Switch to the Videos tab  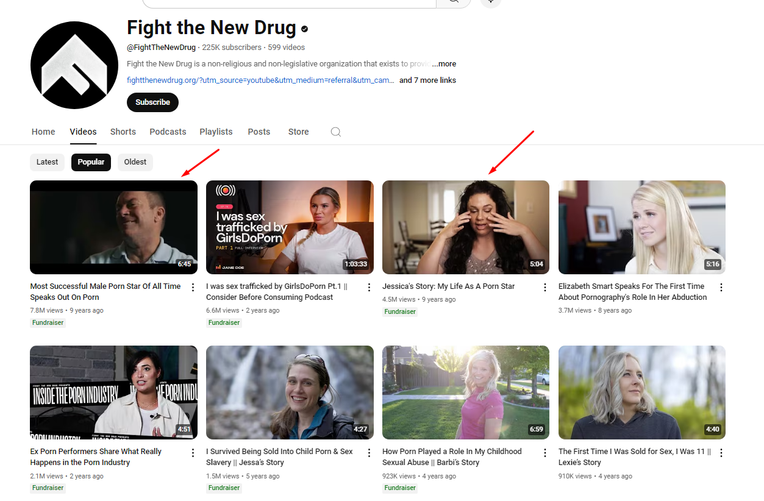point(83,132)
